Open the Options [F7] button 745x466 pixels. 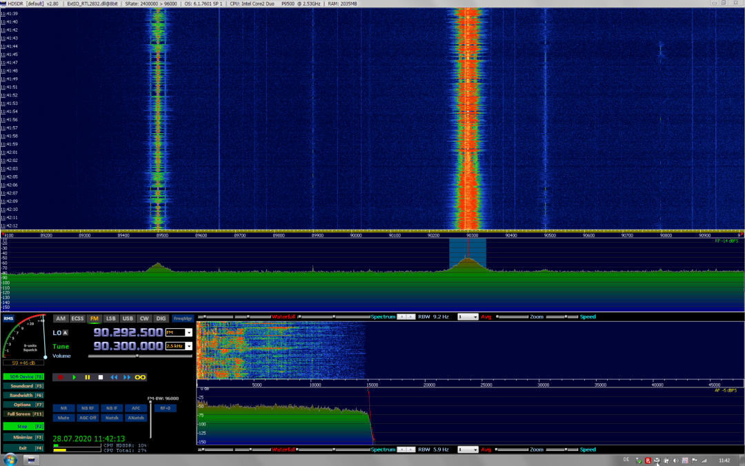point(25,405)
